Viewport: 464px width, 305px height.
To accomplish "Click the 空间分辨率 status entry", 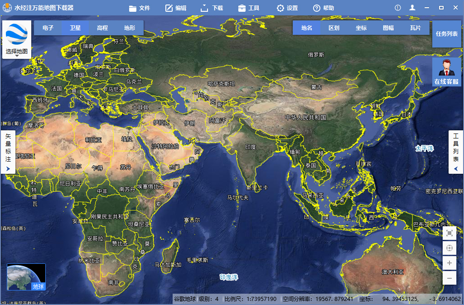I will (x=318, y=299).
